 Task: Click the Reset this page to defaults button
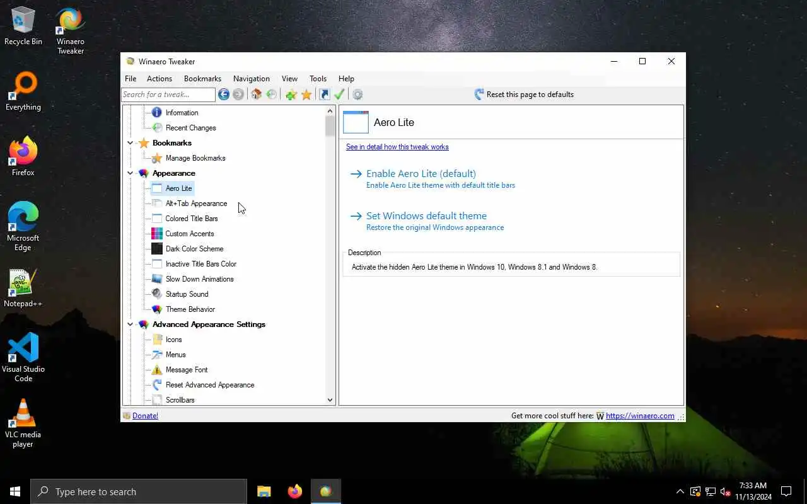(x=523, y=94)
